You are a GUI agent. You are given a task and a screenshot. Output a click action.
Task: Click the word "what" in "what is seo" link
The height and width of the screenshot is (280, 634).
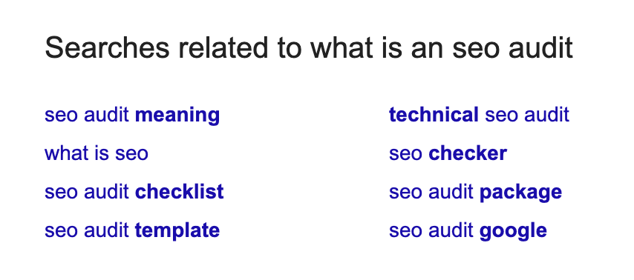[x=62, y=153]
